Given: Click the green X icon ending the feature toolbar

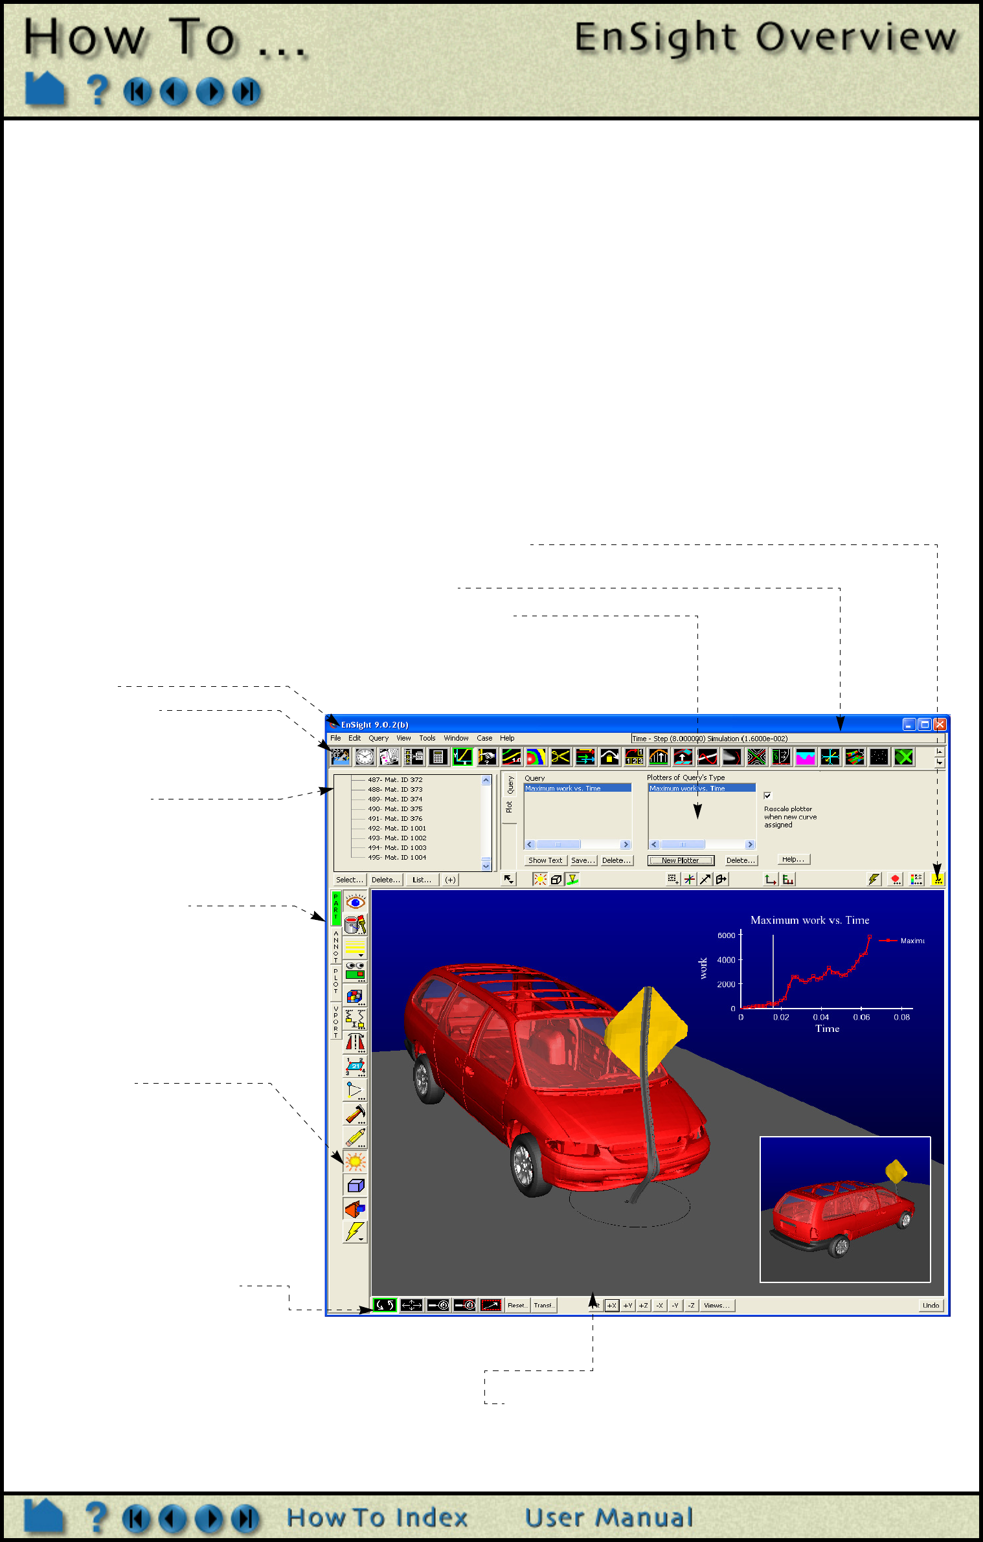Looking at the screenshot, I should (x=904, y=756).
